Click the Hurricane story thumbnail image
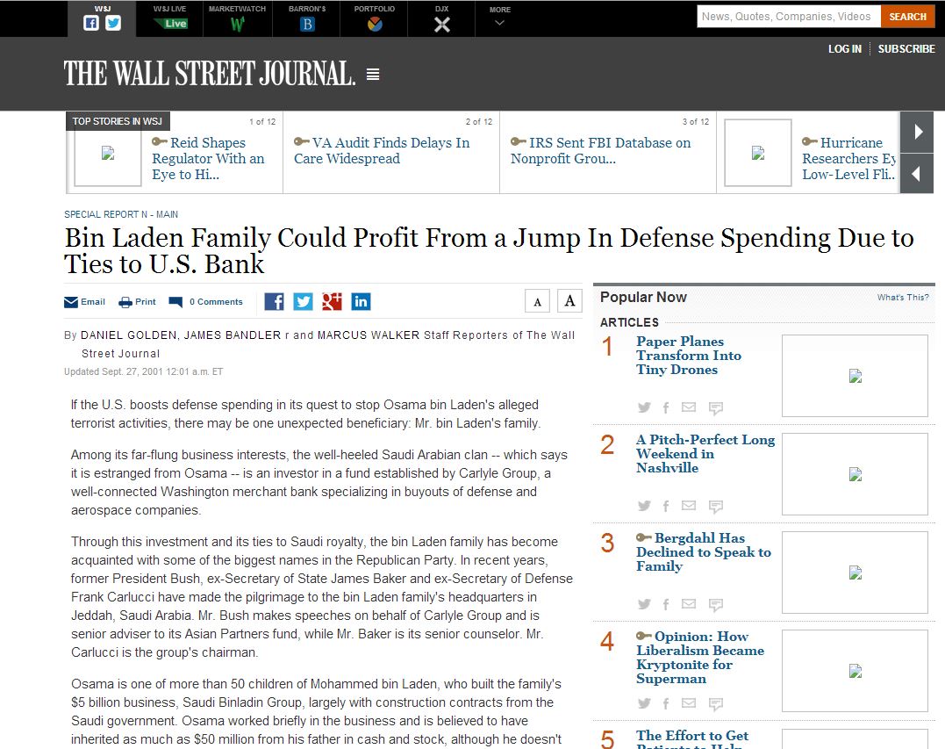The height and width of the screenshot is (749, 945). coord(757,153)
